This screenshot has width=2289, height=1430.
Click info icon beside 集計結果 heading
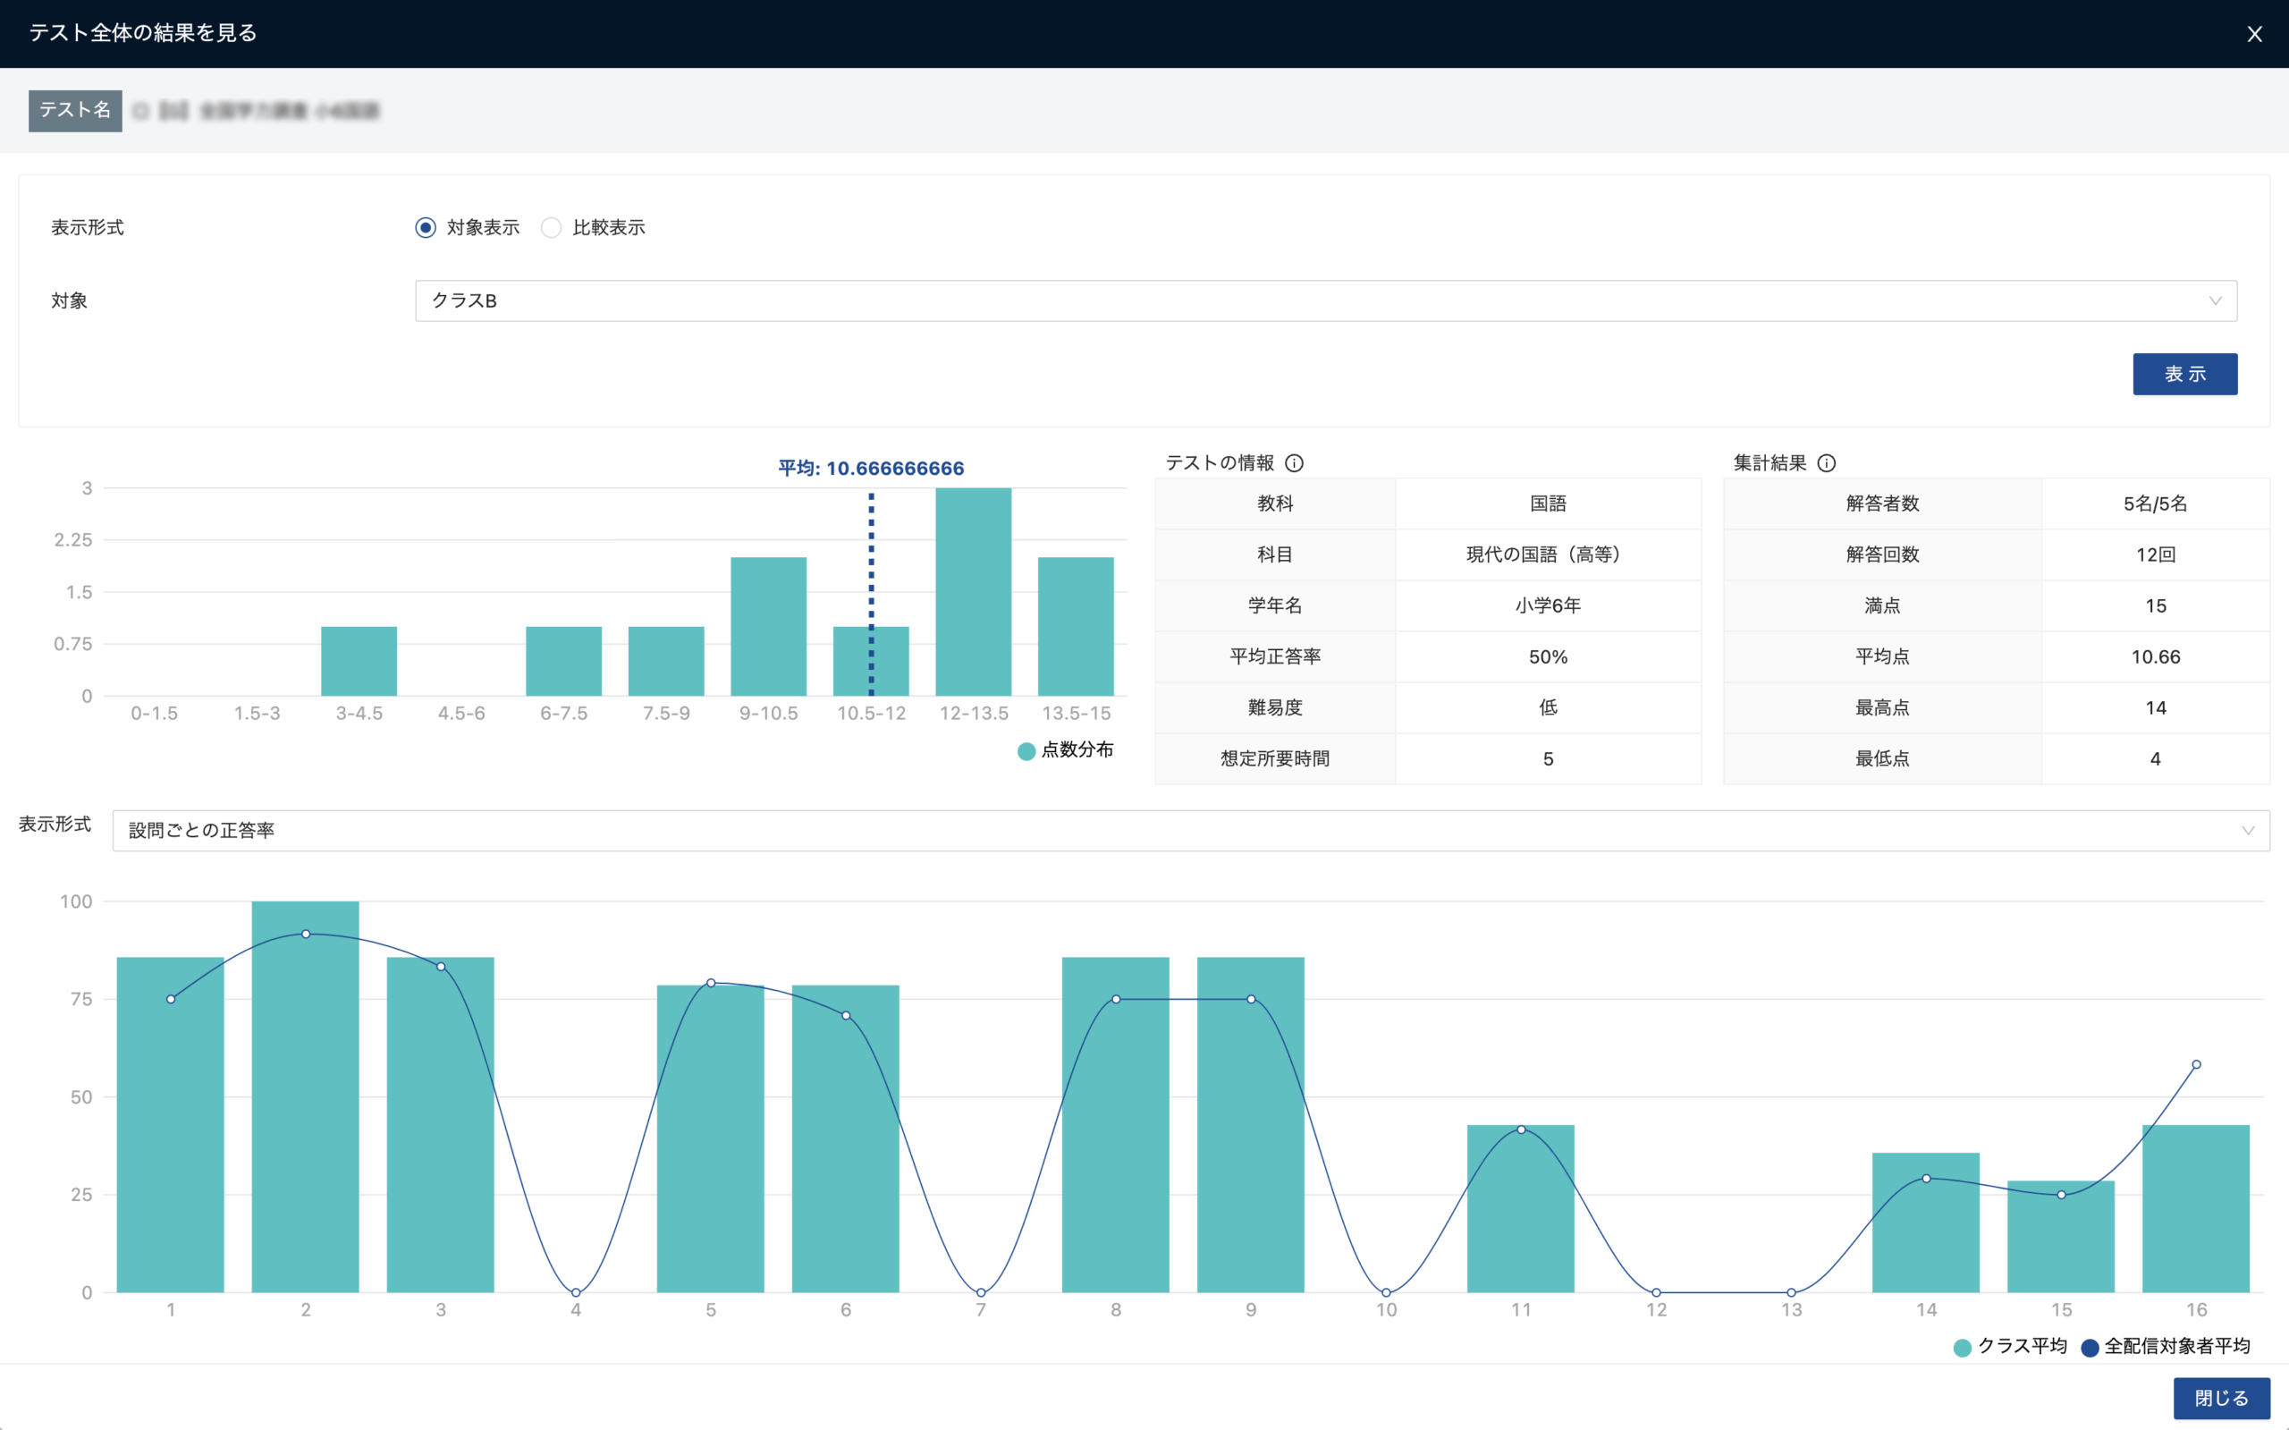click(x=1827, y=463)
